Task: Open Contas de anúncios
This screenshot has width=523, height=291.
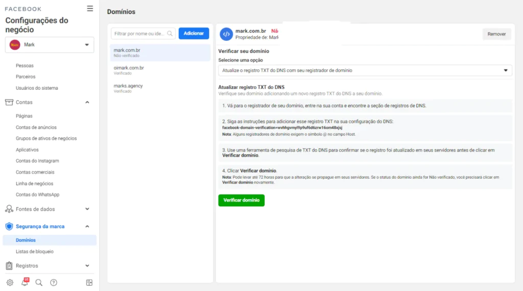Action: [x=36, y=127]
